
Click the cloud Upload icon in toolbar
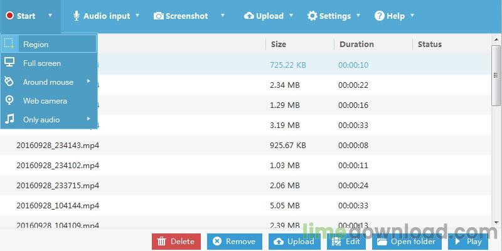pos(249,16)
